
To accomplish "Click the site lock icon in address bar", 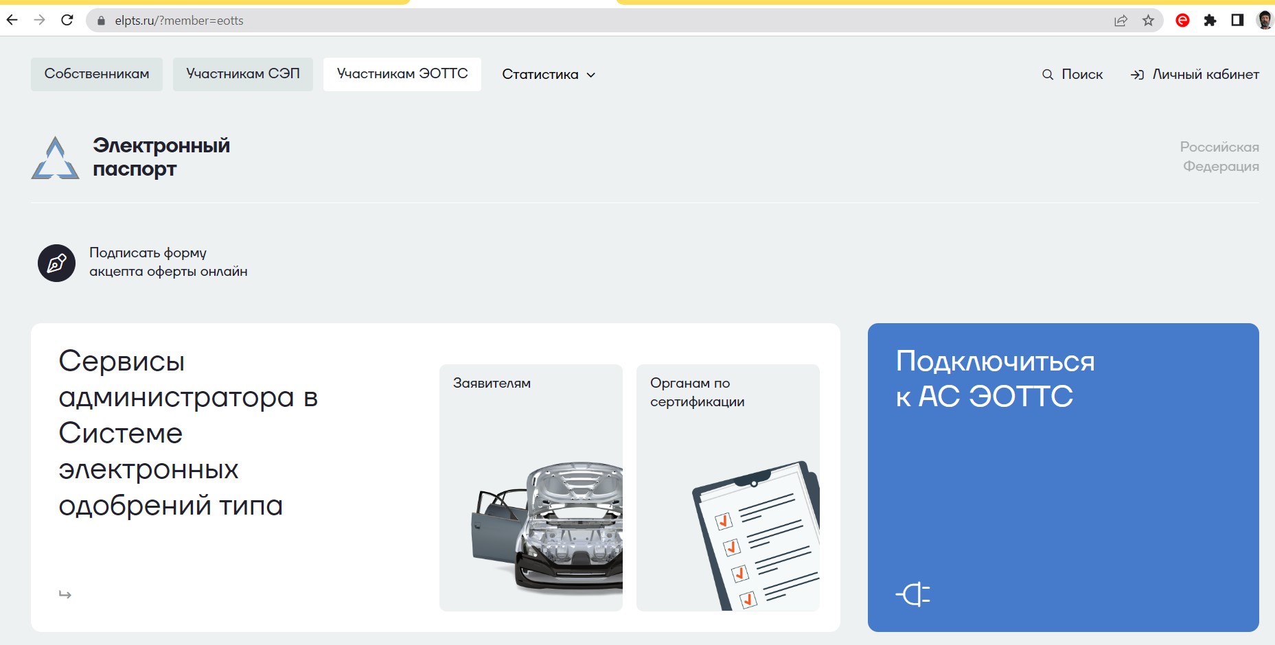I will coord(102,21).
